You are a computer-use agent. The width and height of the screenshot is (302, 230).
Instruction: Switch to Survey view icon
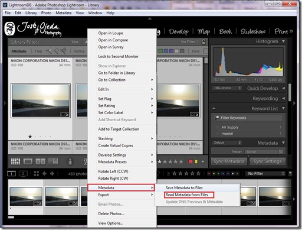point(53,161)
